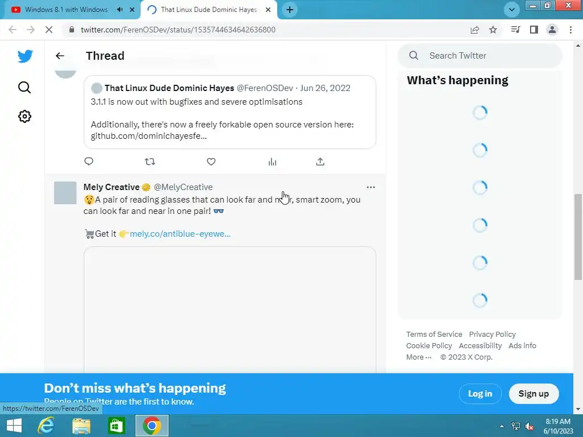Open Ads info link
The image size is (583, 437).
click(x=523, y=345)
